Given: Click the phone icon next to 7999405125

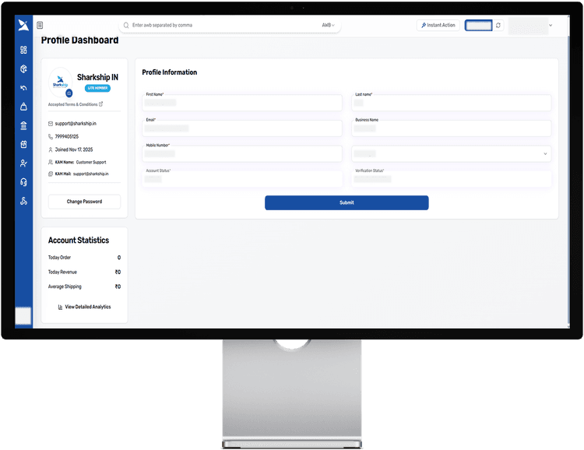Looking at the screenshot, I should [x=51, y=136].
